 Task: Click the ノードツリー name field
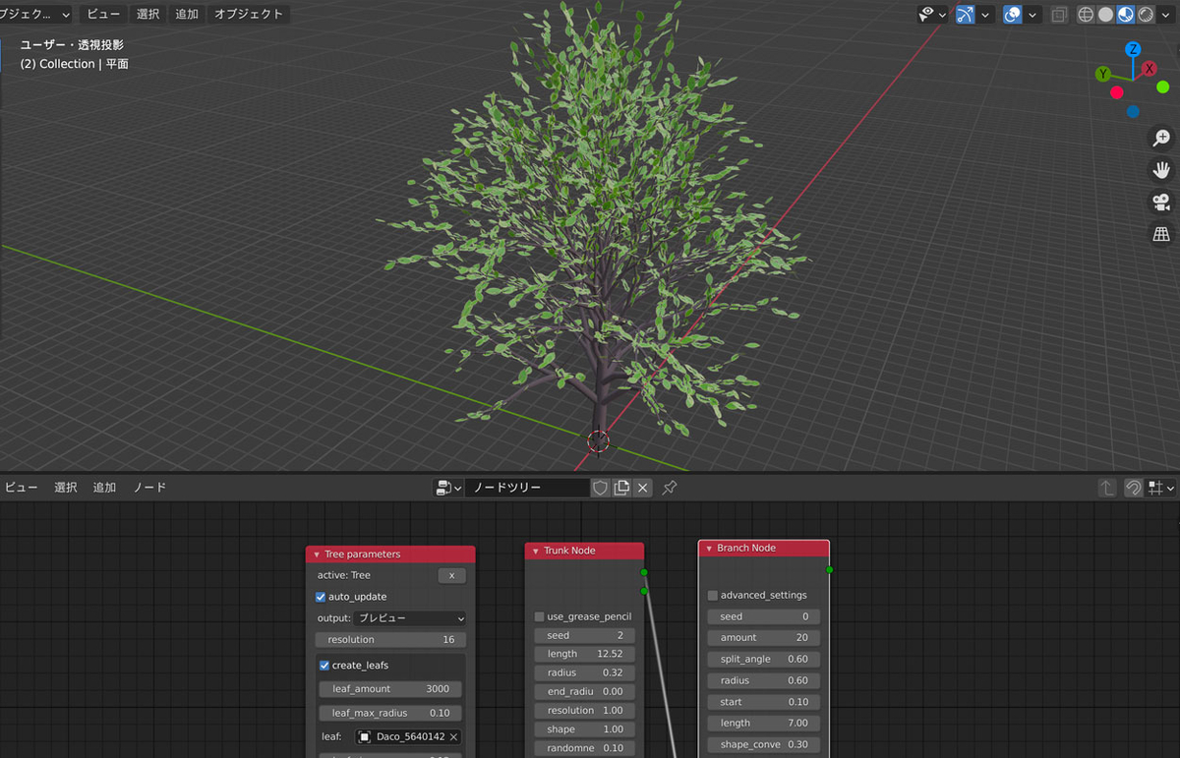coord(527,488)
